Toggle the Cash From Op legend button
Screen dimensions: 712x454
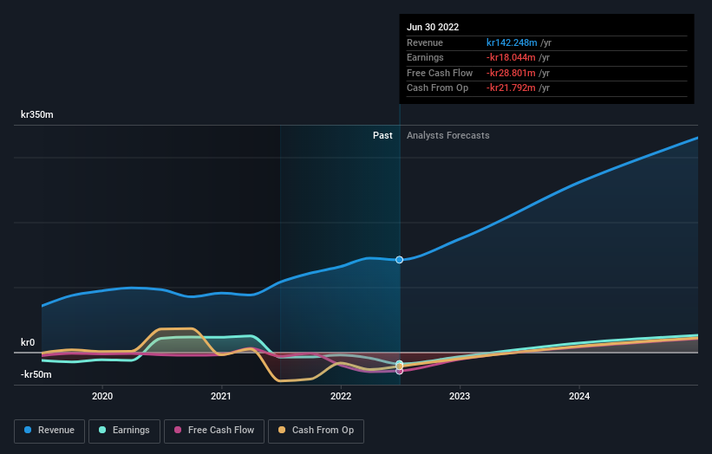316,431
